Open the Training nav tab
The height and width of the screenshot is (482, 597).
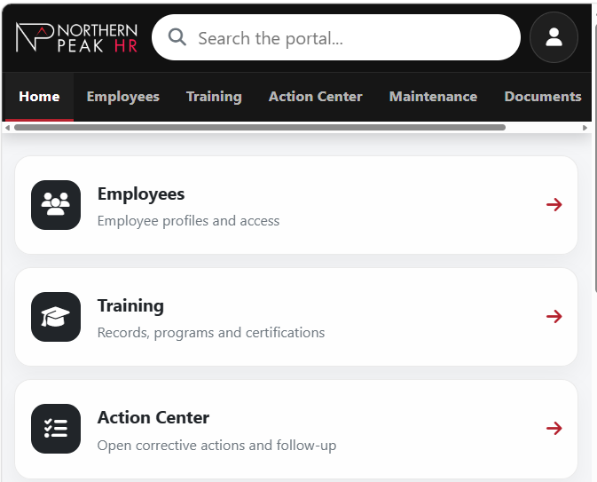click(x=214, y=97)
